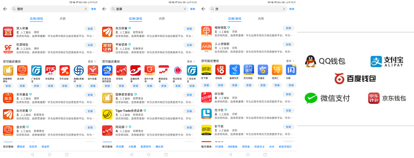Screen dimensions: 414x158
Task: Click the 支付宝 Alipay logo
Action: coord(387,61)
